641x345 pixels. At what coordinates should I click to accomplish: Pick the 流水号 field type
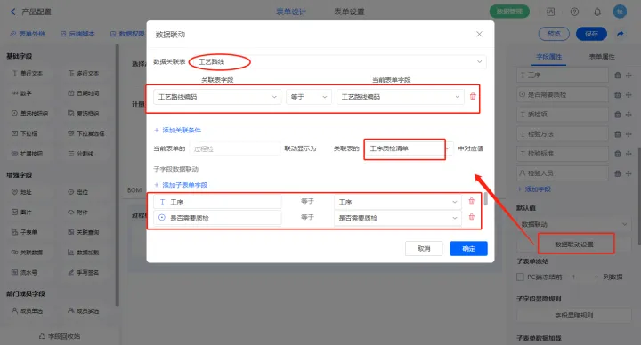pos(24,272)
